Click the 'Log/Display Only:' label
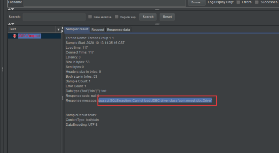Viewport: 280px width, 154px height. pyautogui.click(x=221, y=2)
